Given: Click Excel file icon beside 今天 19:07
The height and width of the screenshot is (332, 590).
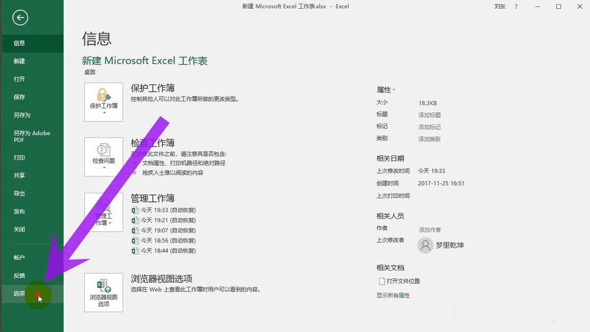Looking at the screenshot, I should click(x=135, y=231).
